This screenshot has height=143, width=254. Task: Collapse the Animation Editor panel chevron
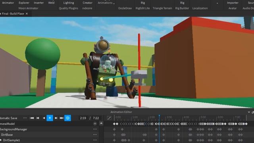tap(249, 112)
